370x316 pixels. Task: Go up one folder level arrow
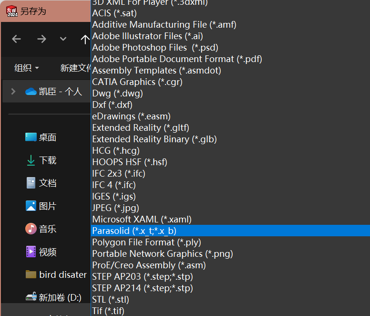(85, 39)
